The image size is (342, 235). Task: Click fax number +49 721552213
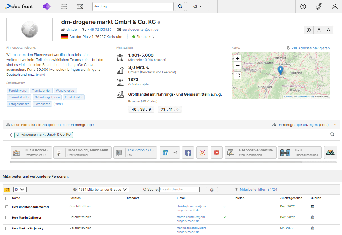140,150
